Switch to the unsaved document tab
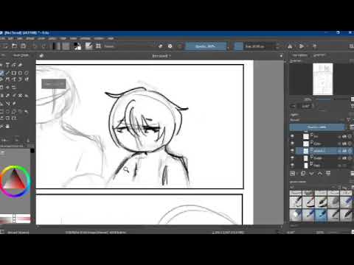This screenshot has width=354, height=265. [x=162, y=56]
